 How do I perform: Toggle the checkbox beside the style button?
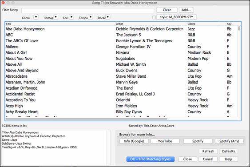click(x=154, y=17)
